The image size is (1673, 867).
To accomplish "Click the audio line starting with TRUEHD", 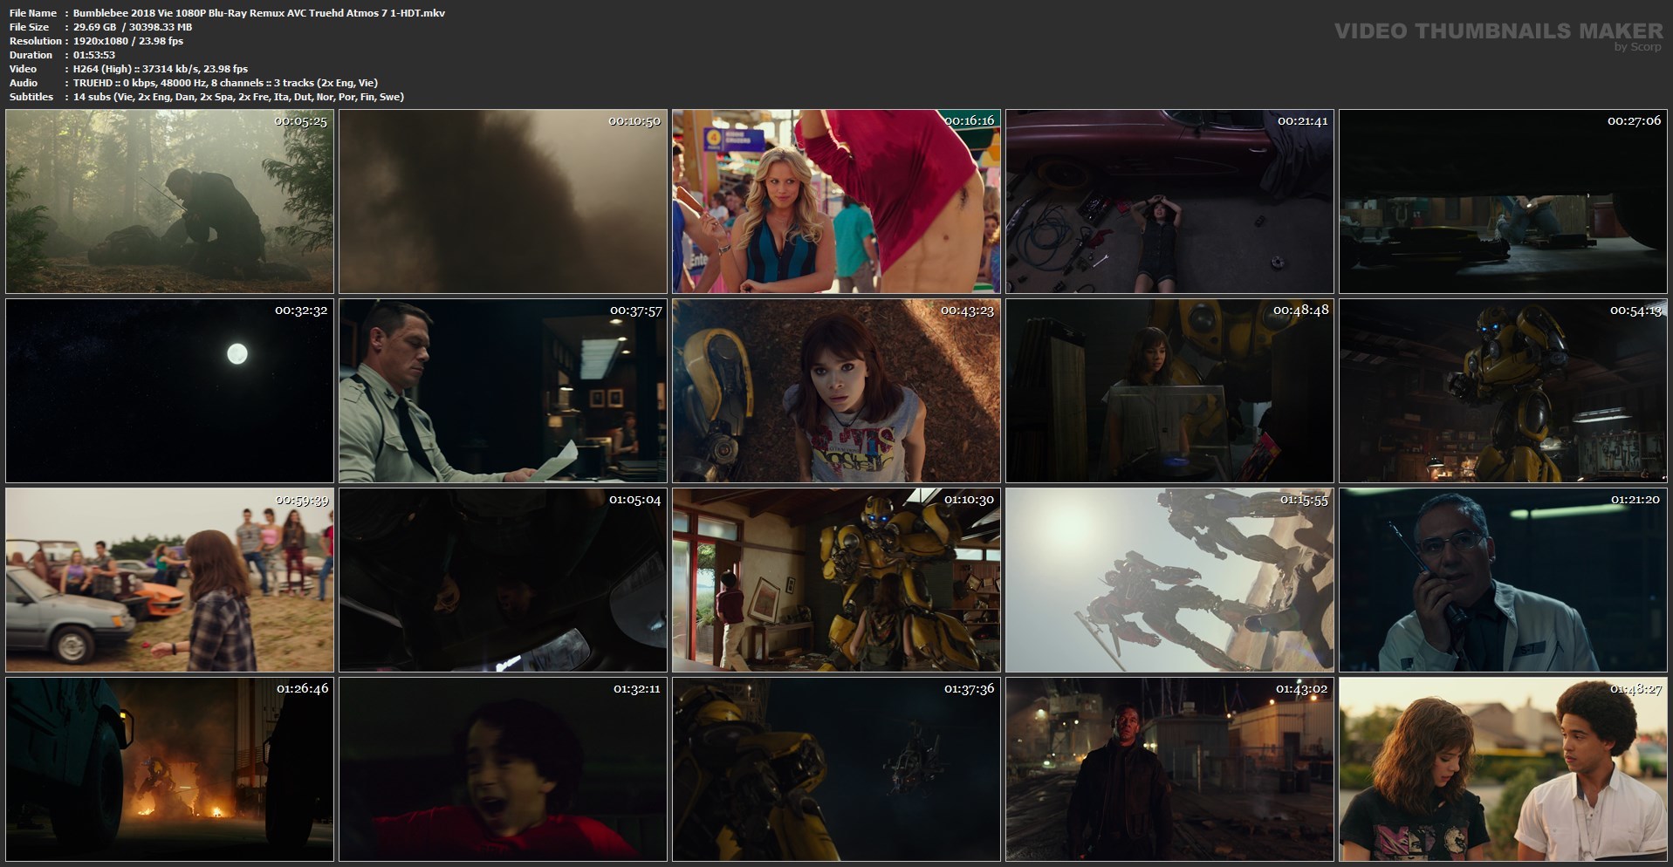I will click(x=225, y=83).
